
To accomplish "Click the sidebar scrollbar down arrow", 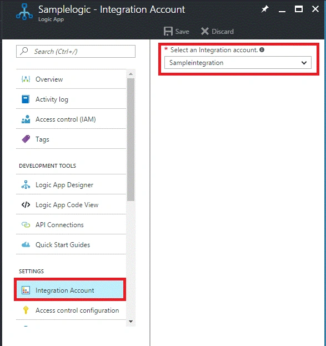I will [x=131, y=321].
